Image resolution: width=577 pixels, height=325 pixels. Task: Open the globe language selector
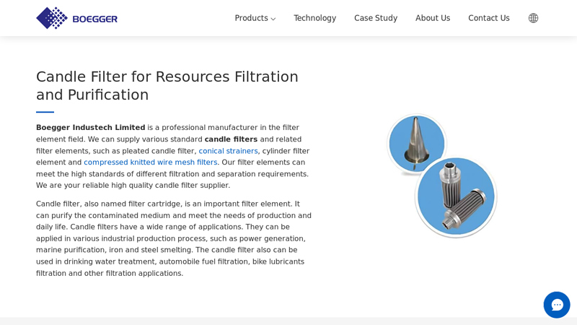(x=533, y=18)
